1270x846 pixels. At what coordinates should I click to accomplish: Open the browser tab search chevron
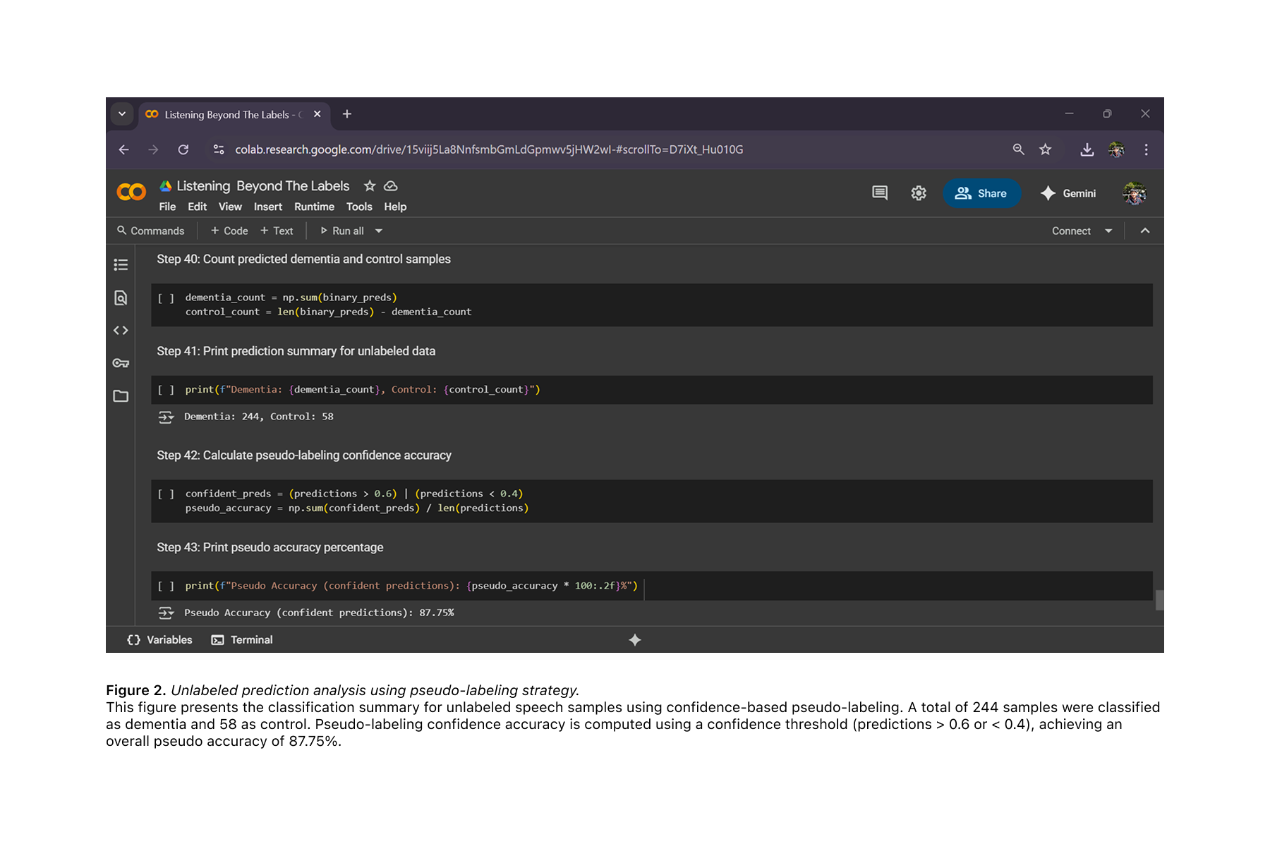click(121, 114)
